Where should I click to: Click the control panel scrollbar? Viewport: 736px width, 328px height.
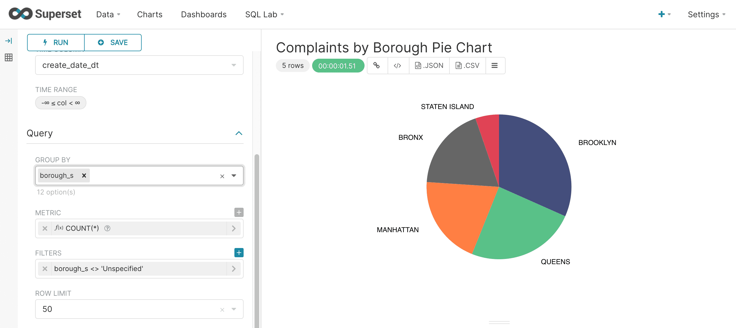click(257, 241)
